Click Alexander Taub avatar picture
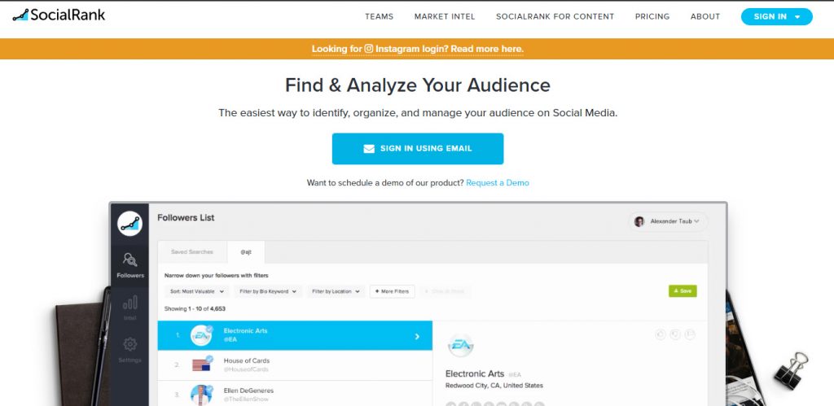Image resolution: width=834 pixels, height=406 pixels. 639,221
